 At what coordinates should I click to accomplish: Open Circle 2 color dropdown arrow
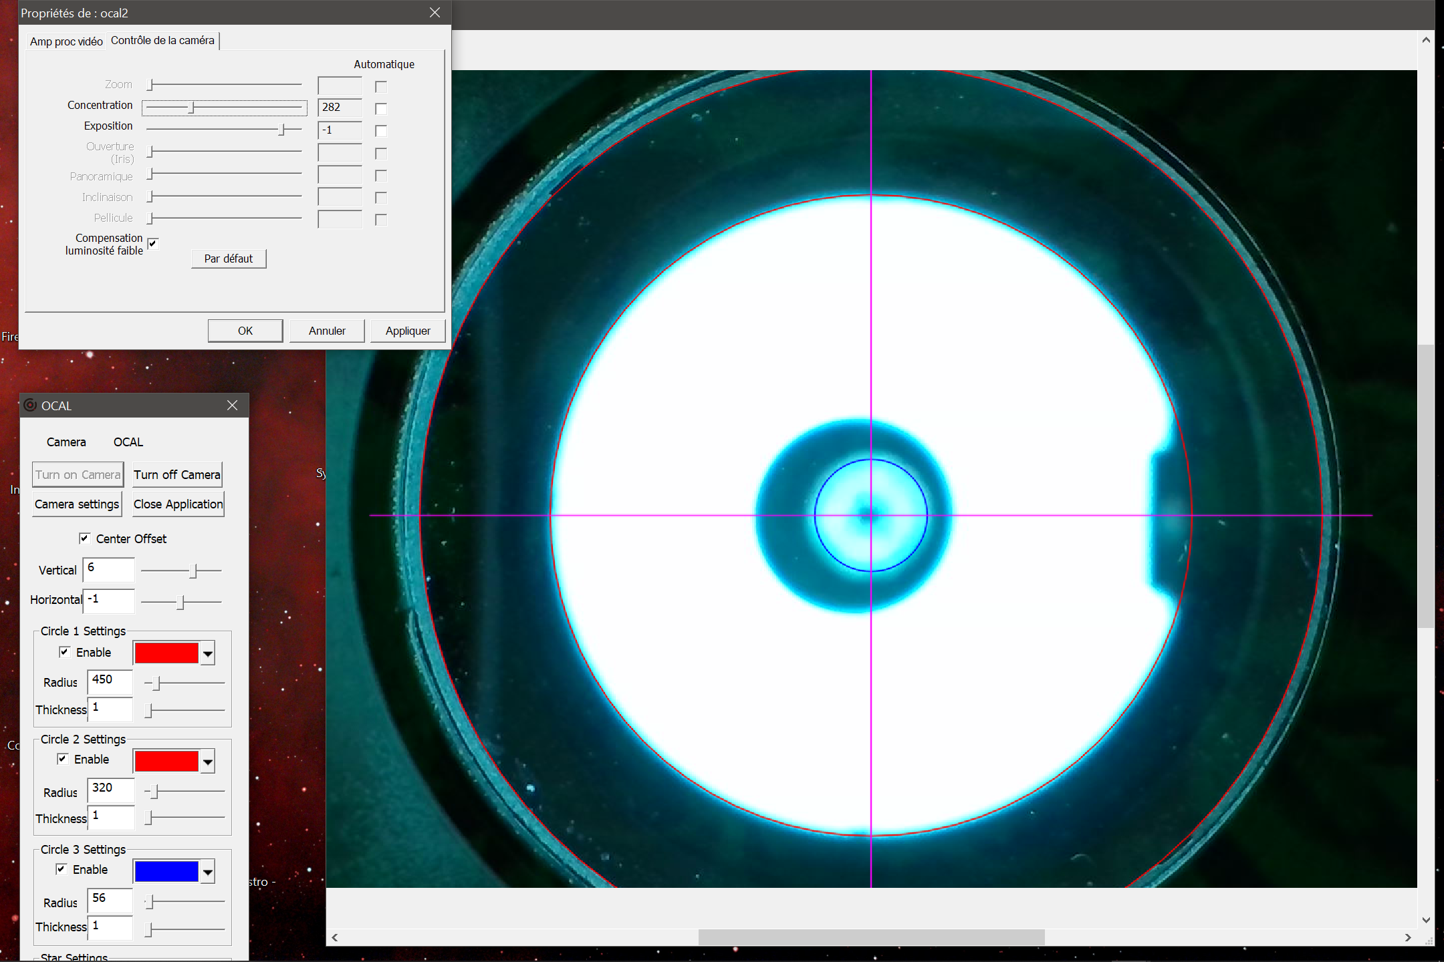click(x=208, y=762)
